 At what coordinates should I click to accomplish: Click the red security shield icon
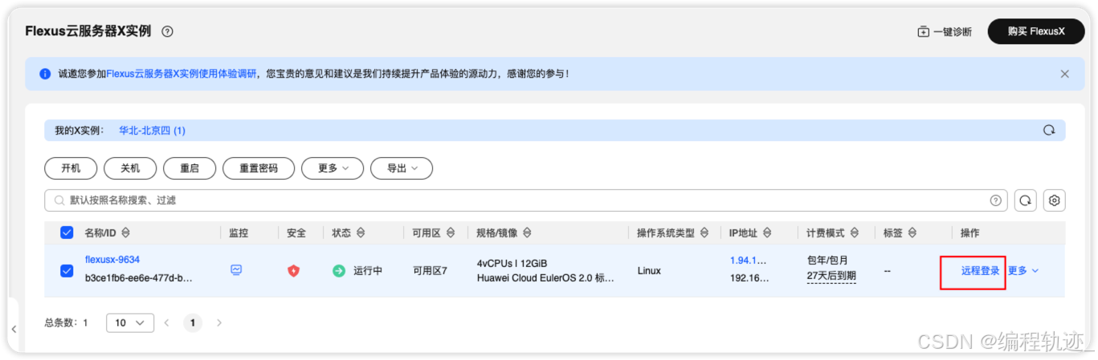pos(293,271)
